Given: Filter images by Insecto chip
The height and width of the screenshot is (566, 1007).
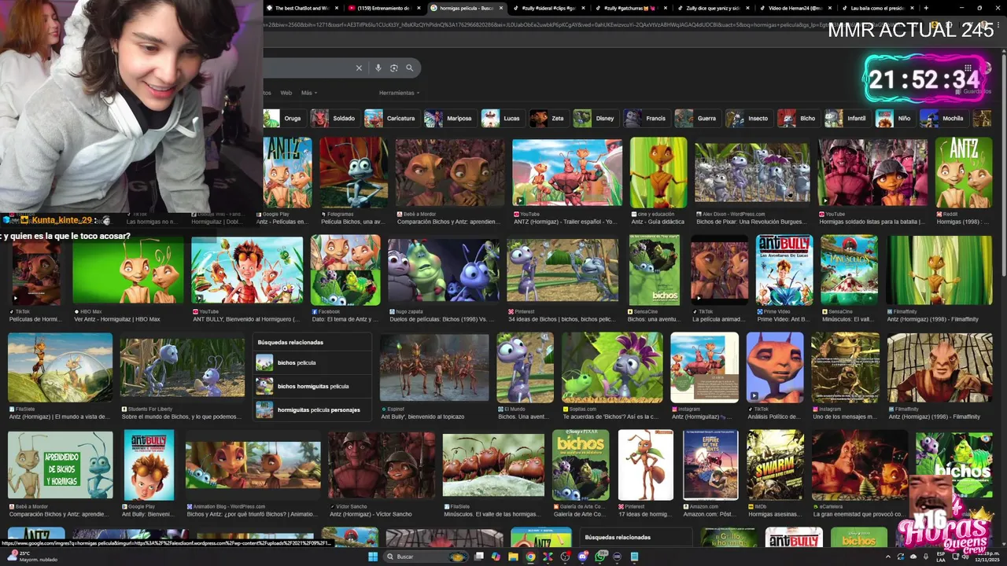Looking at the screenshot, I should coord(749,119).
